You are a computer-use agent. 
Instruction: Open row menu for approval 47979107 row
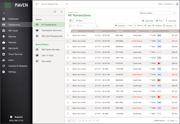click(68, 63)
